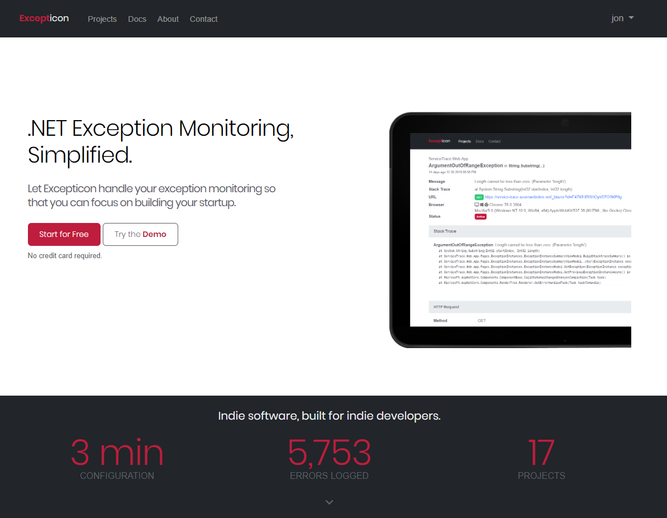Viewport: 667px width, 518px height.
Task: Click the '17' projects stat
Action: tap(541, 452)
